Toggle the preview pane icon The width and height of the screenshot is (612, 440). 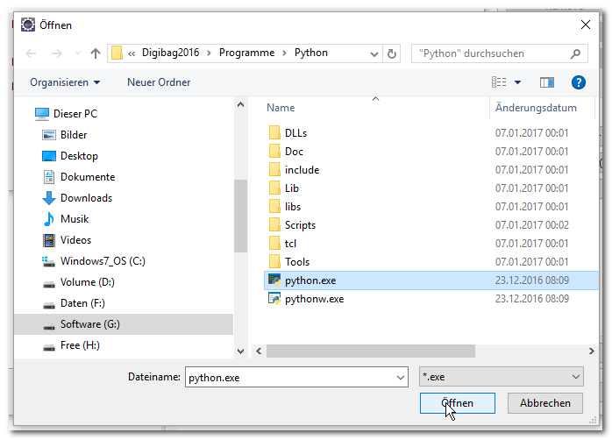(x=547, y=82)
